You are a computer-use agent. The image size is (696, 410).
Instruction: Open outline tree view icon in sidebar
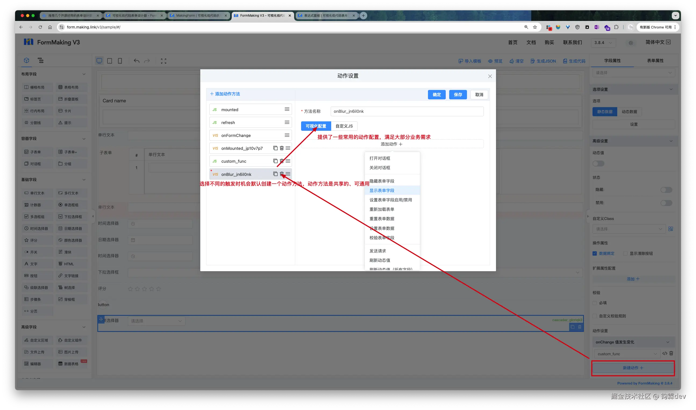[41, 60]
